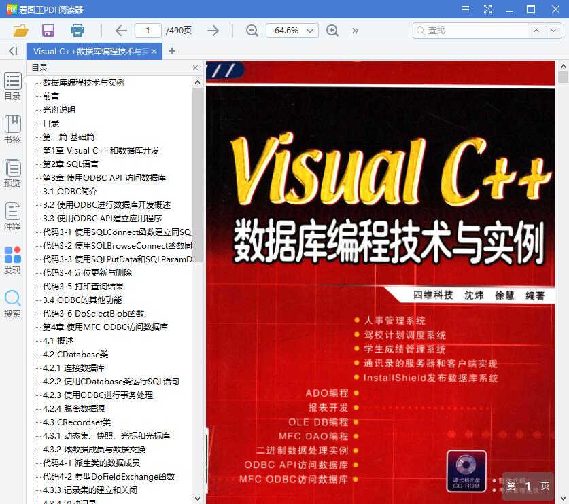
Task: Open 第1章 Visual C++和数据库开发 entry
Action: coord(101,151)
